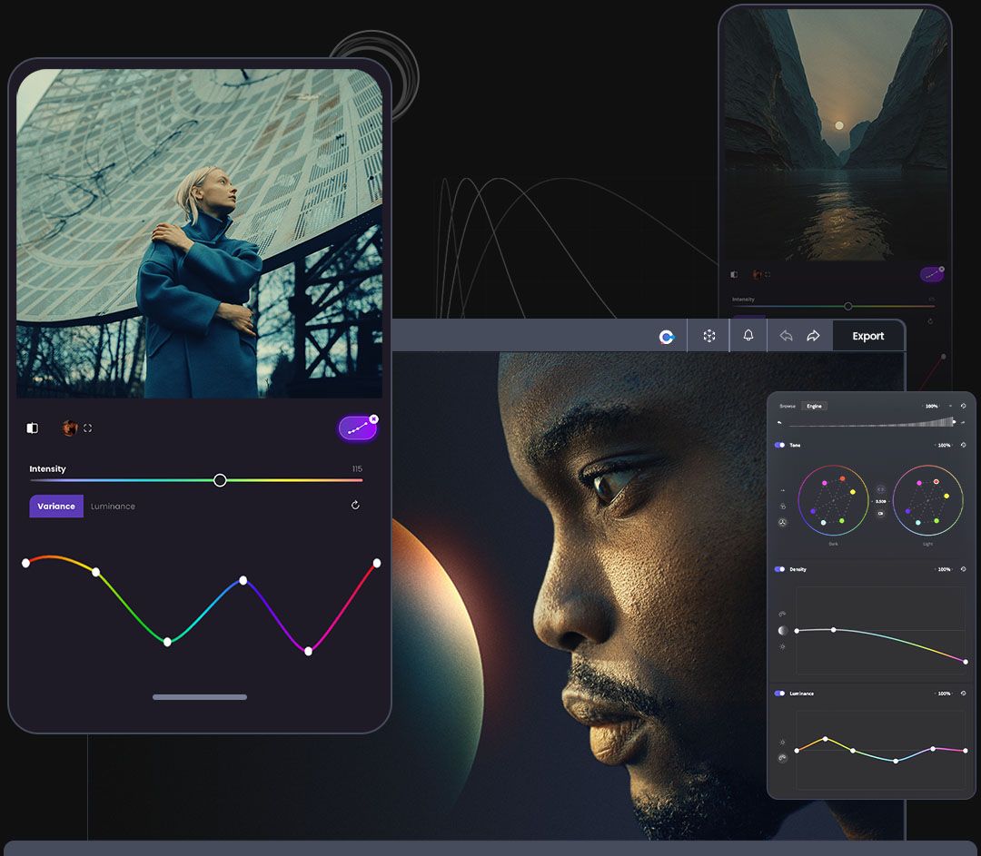Toggle off the Luminance adjustment switch

779,693
